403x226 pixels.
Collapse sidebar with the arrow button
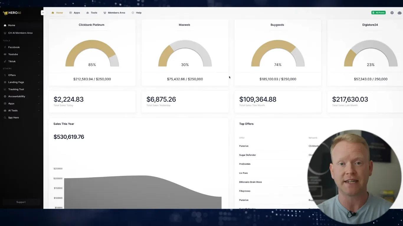43,13
